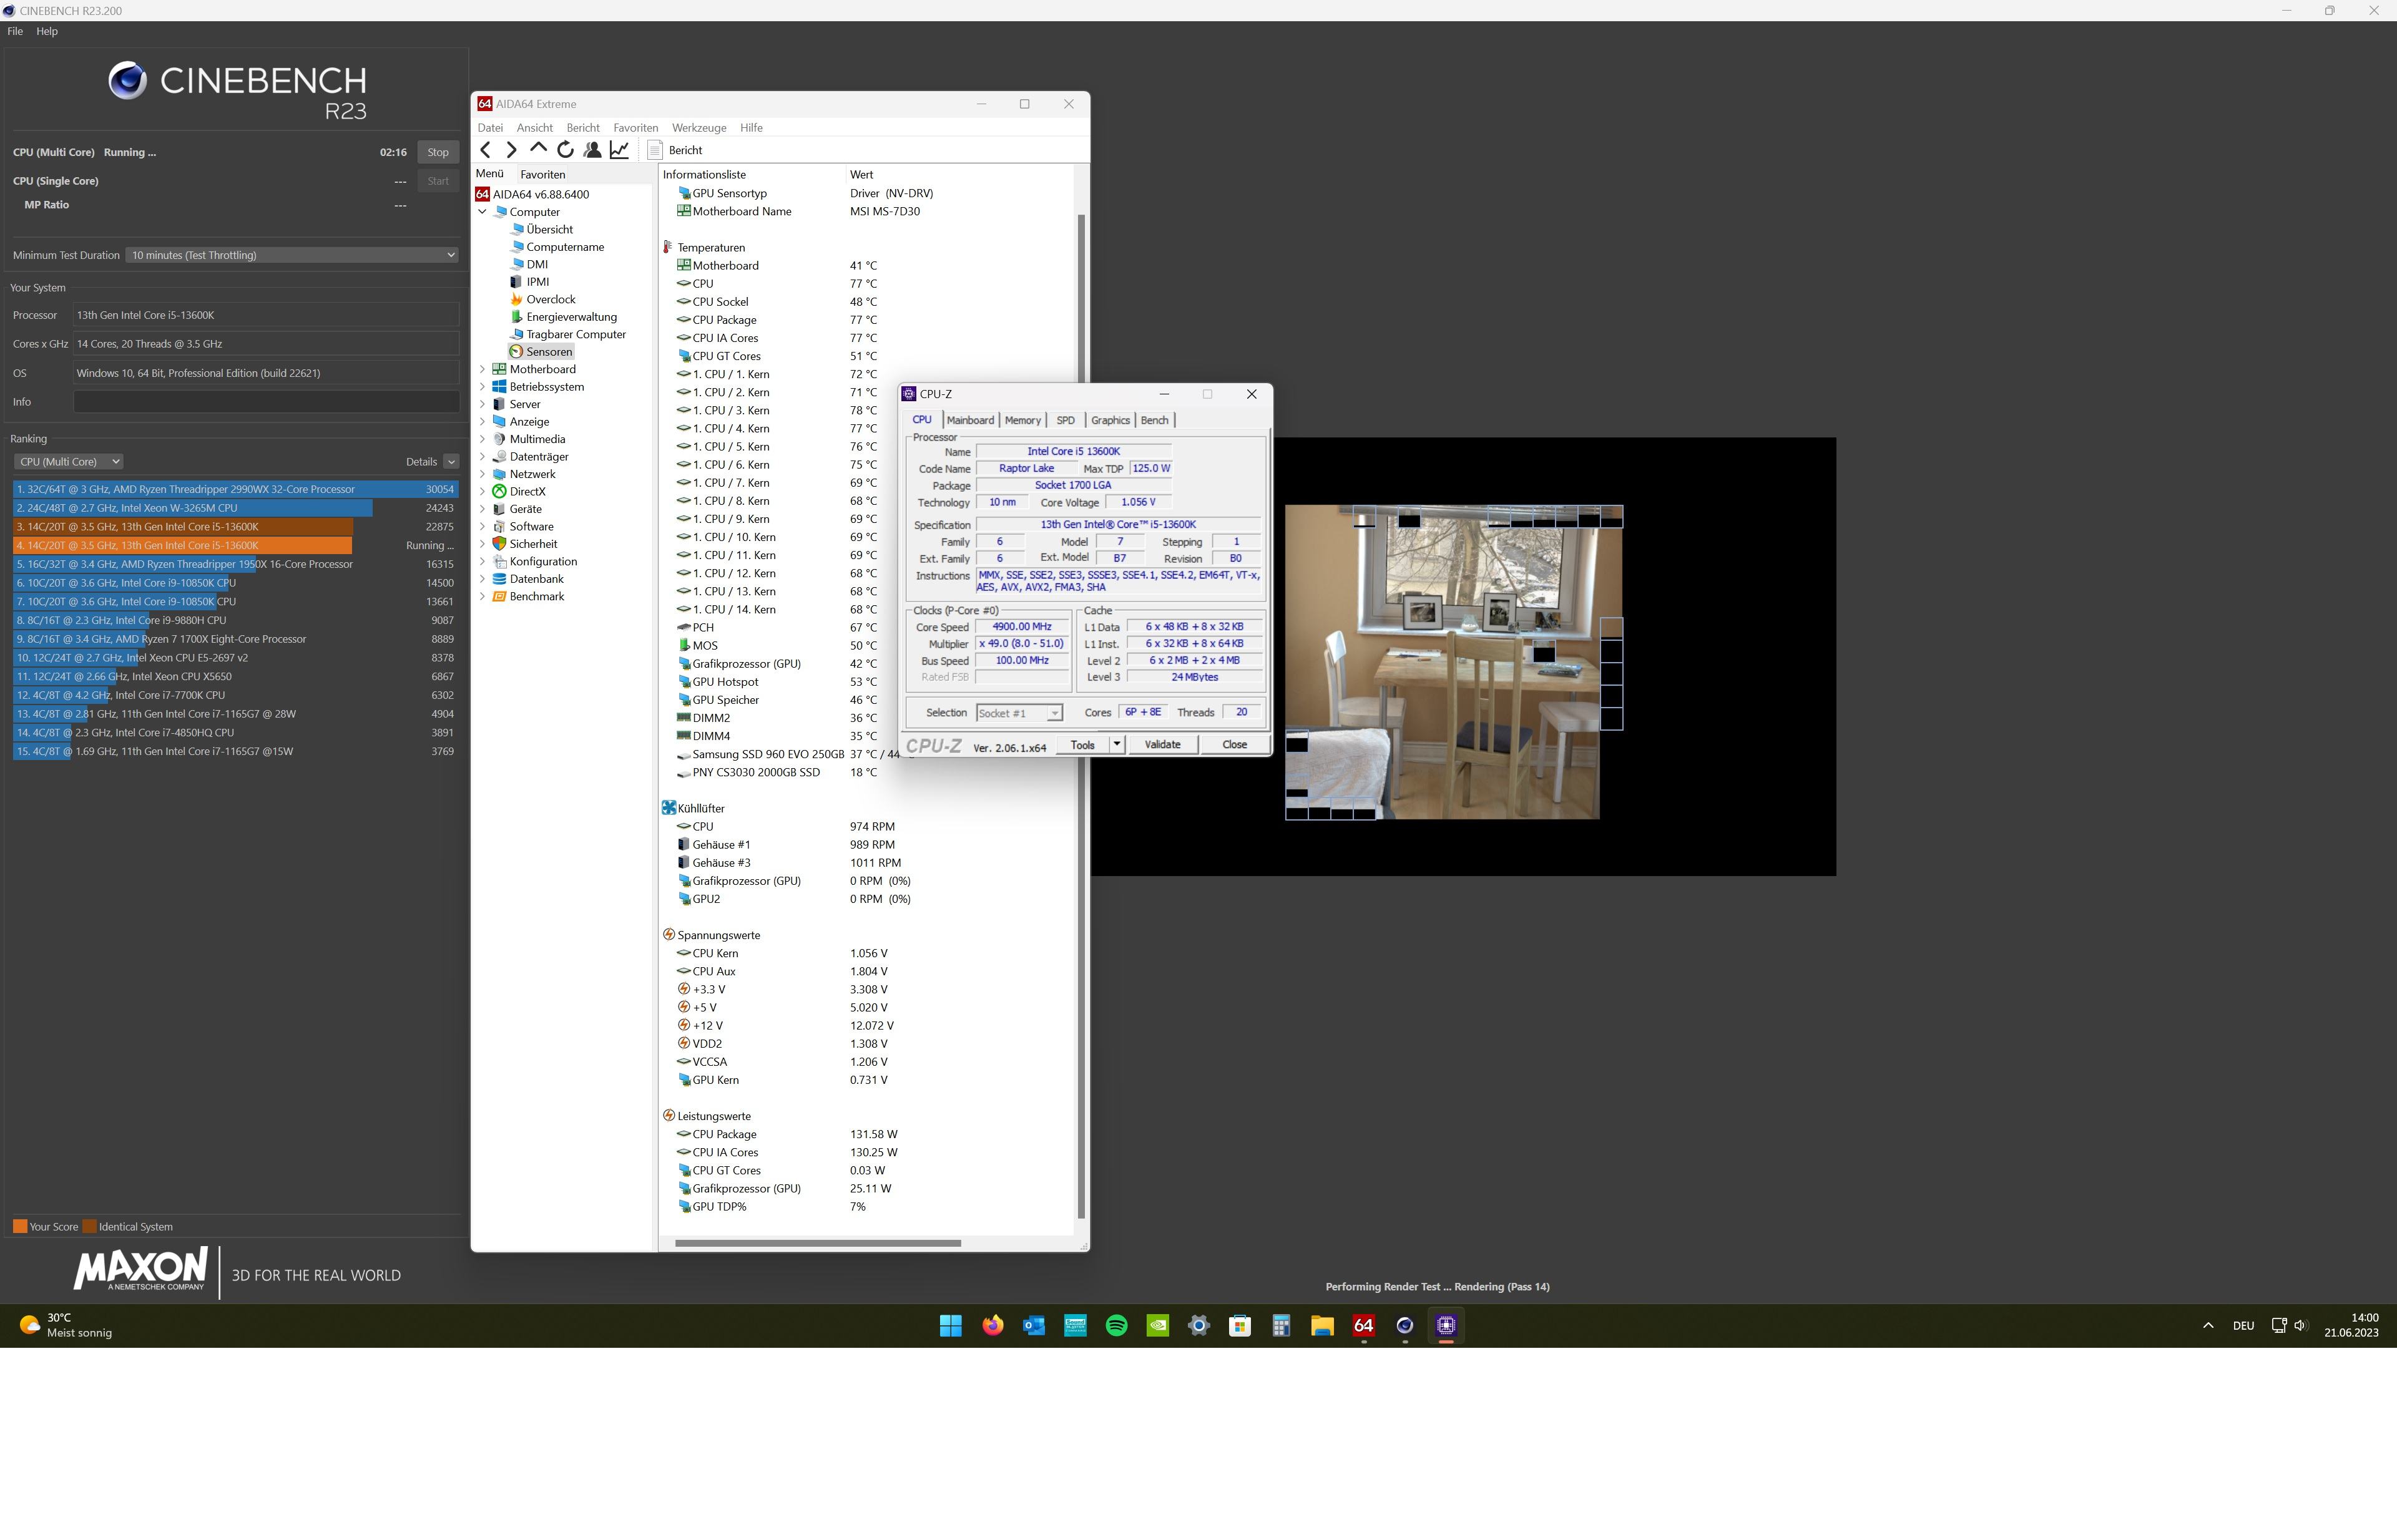
Task: Switch to Cinebench via taskbar icon
Action: (x=1404, y=1326)
